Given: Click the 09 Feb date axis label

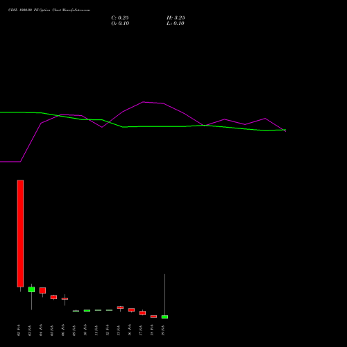Looking at the screenshot, I should pyautogui.click(x=74, y=330).
